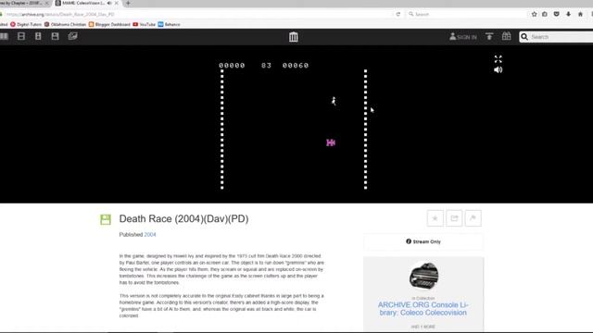Focus the browser toolbar search box
This screenshot has height=333, width=593.
click(466, 15)
